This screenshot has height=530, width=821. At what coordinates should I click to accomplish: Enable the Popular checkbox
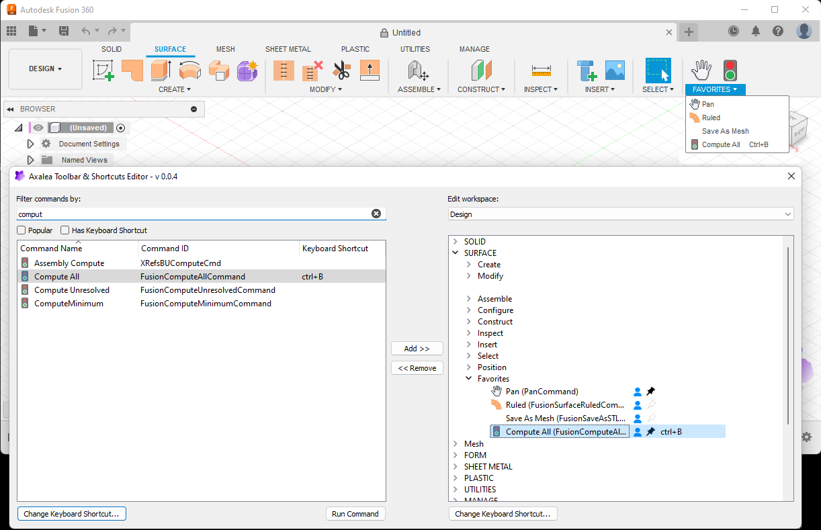[21, 230]
